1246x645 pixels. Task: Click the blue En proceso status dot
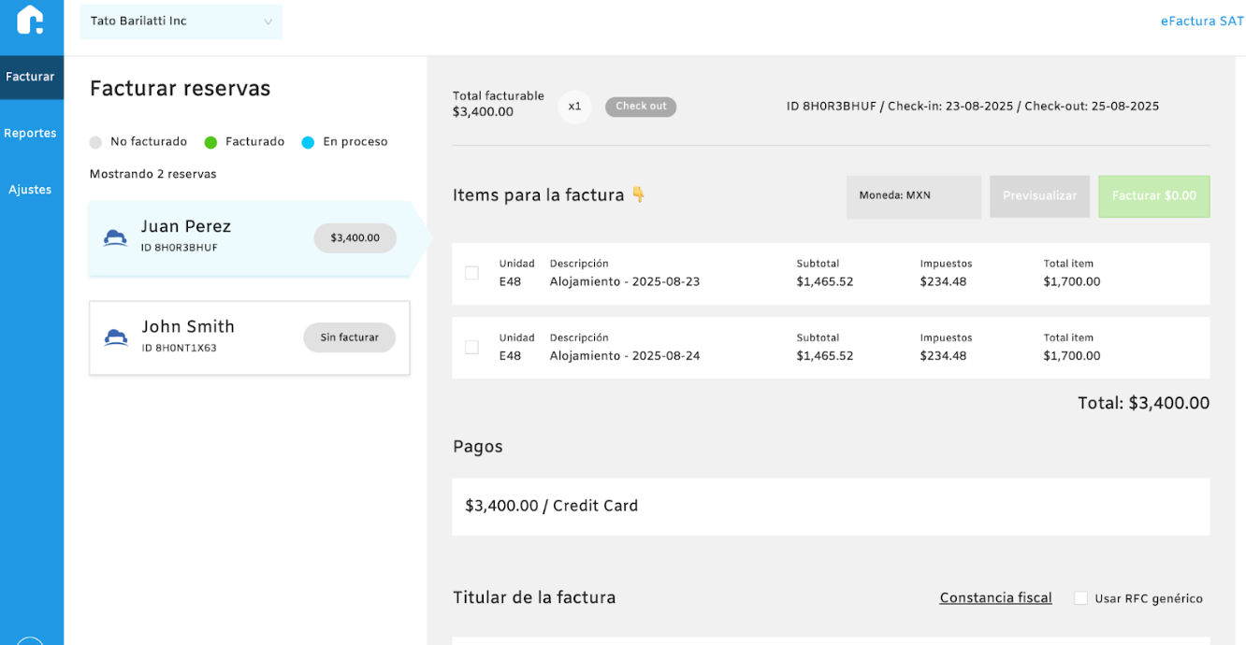click(308, 142)
